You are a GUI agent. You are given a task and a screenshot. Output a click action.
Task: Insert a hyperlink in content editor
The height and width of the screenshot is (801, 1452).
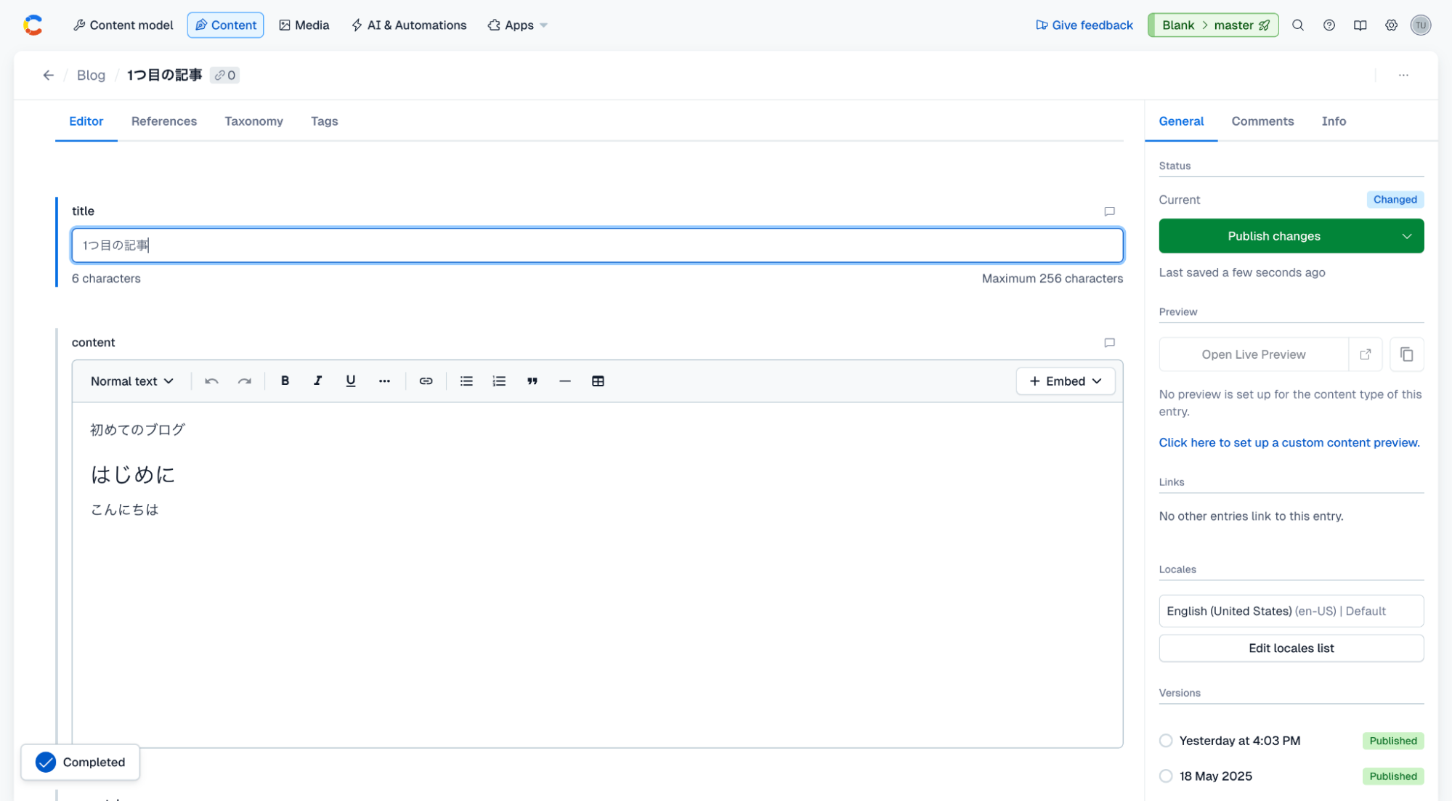tap(426, 381)
